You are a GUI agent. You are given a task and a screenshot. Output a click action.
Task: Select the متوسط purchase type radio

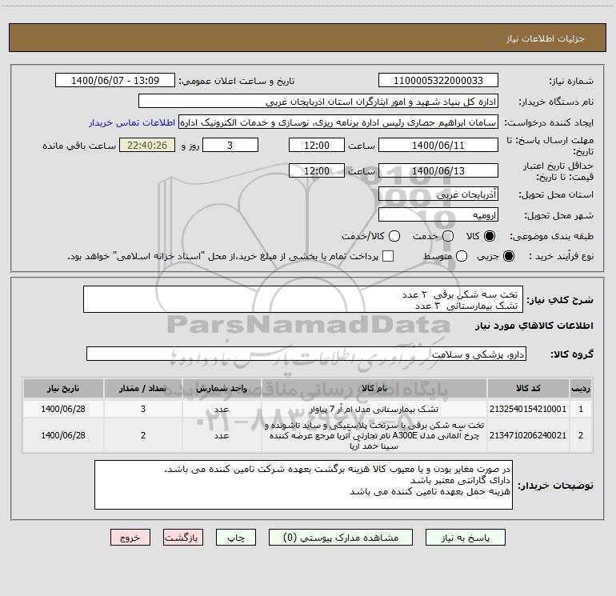pos(462,256)
